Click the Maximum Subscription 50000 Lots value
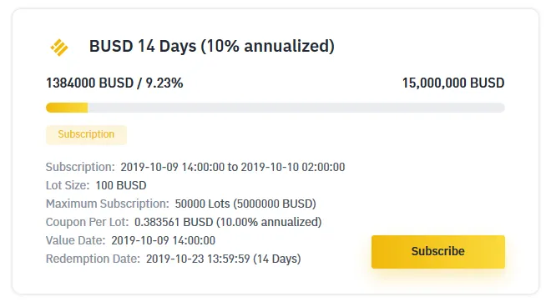546x302 pixels. pyautogui.click(x=245, y=204)
